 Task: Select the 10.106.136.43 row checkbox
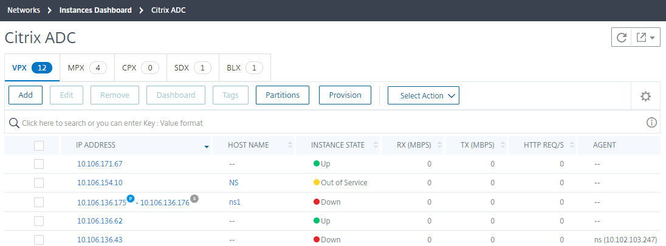(x=39, y=240)
